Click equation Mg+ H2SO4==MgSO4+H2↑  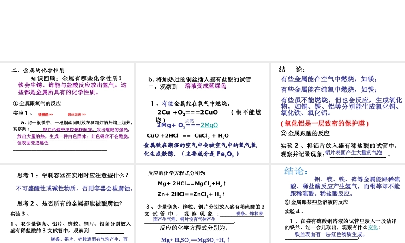pos(195,240)
